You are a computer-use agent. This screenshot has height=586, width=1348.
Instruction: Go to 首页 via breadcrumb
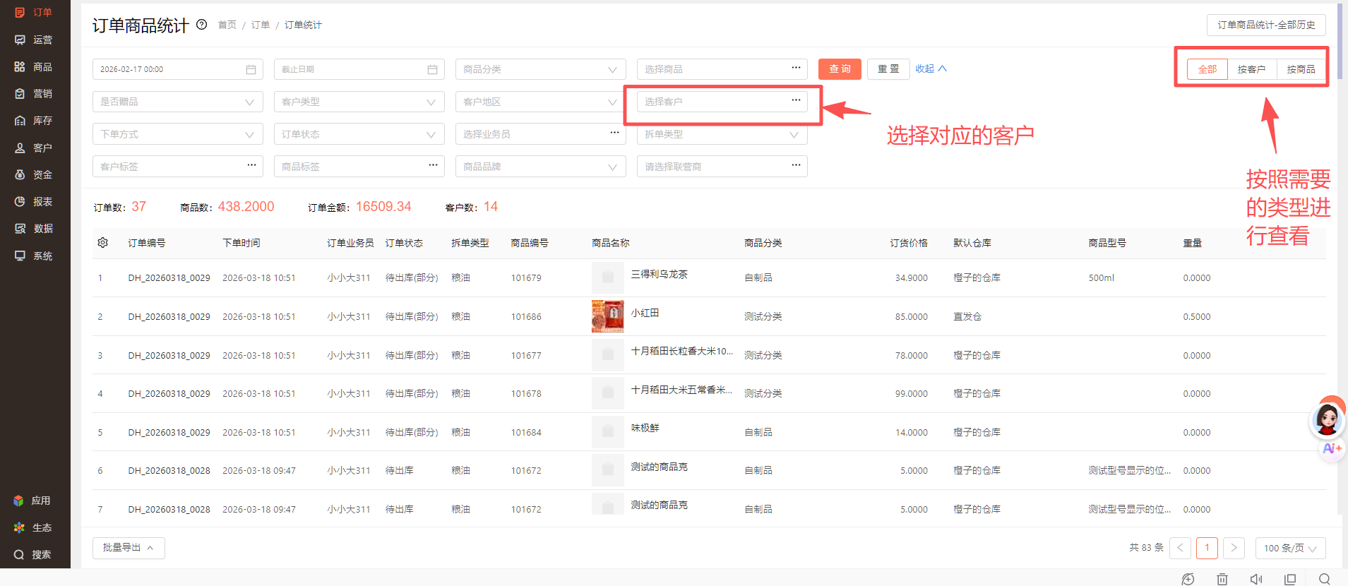[227, 25]
